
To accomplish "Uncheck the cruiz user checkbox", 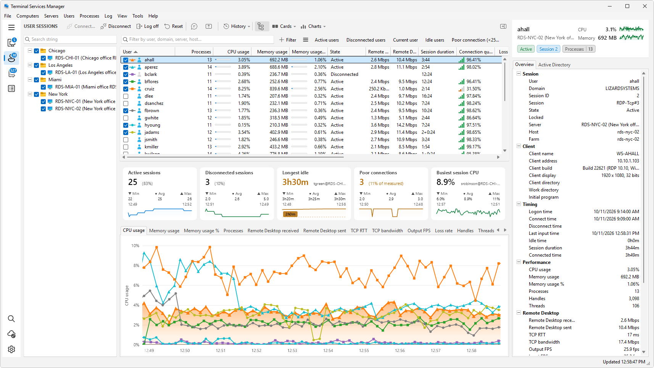I will click(x=126, y=89).
